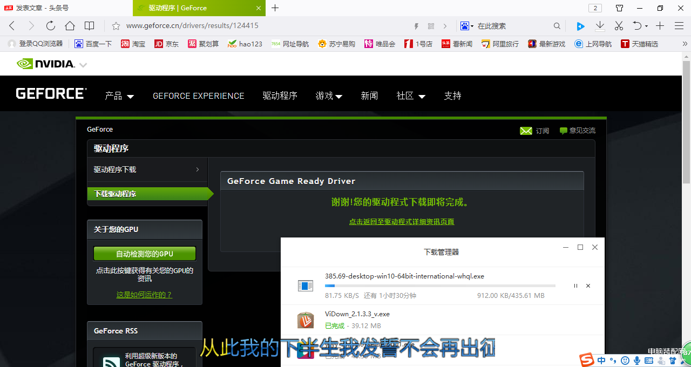Maximize the 下载管理器 window

(x=580, y=247)
